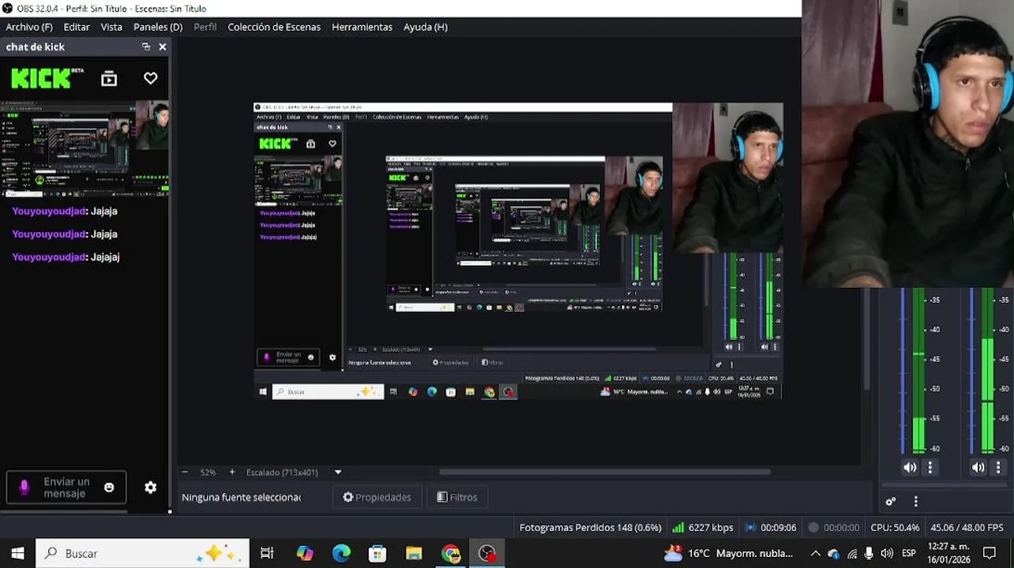Switch the ESP input language
Viewport: 1014px width, 568px height.
point(909,554)
